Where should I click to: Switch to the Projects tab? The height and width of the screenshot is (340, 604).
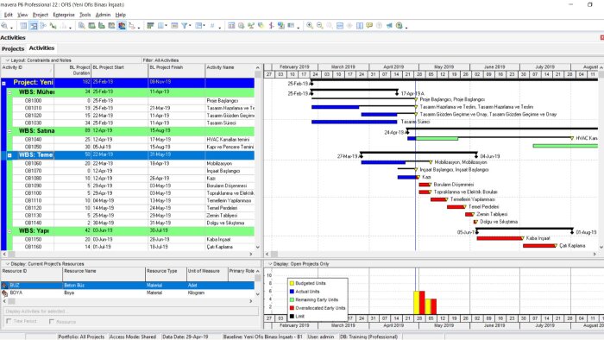(x=13, y=49)
